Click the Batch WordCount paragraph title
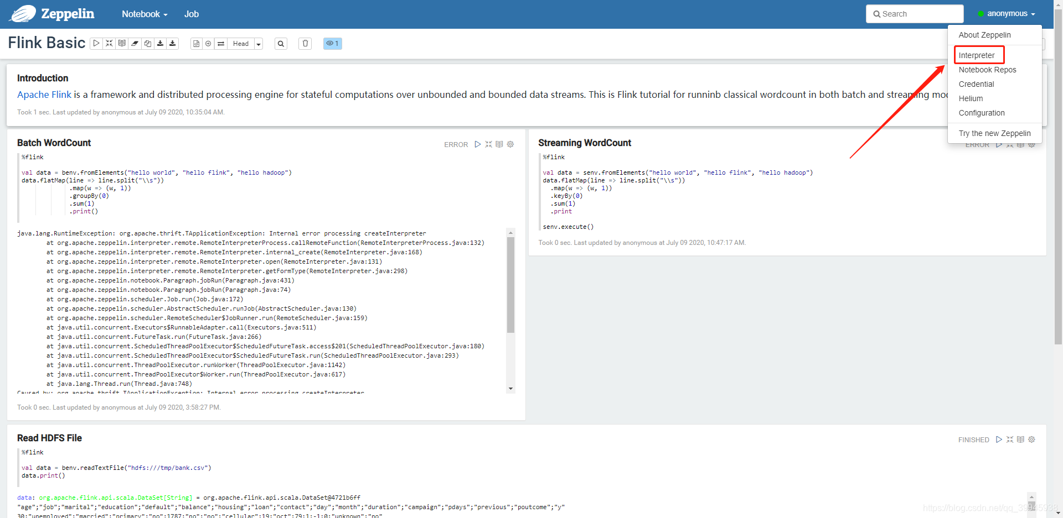 point(54,143)
